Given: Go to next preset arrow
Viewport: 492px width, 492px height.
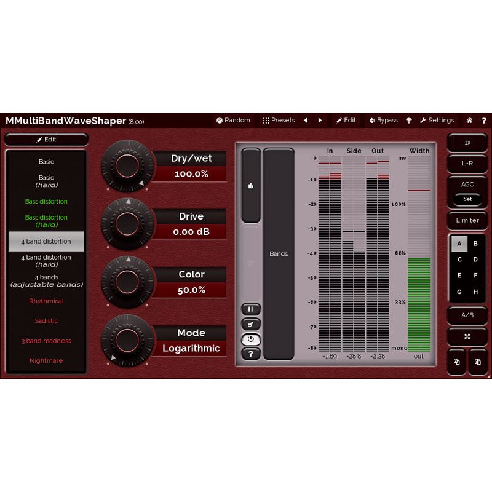Looking at the screenshot, I should pos(320,121).
